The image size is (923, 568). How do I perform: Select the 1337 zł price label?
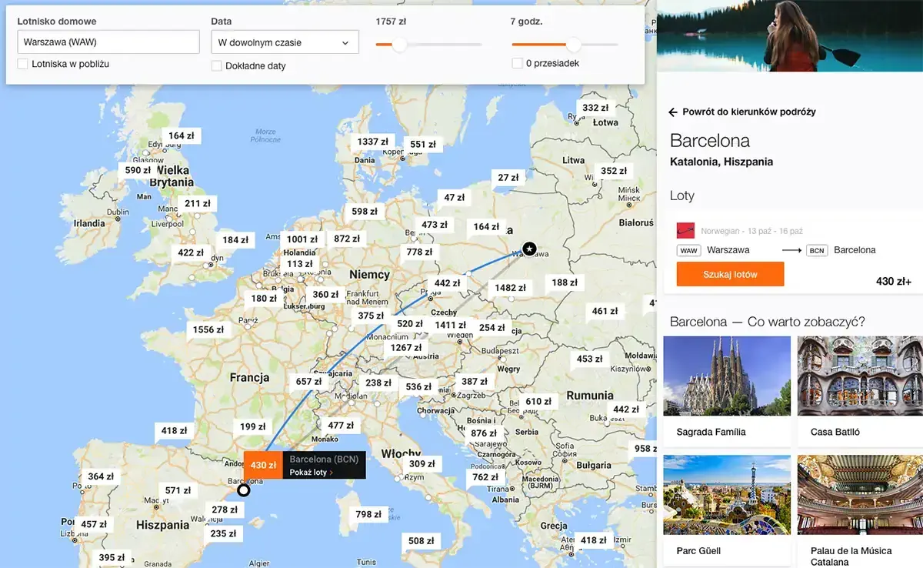373,142
